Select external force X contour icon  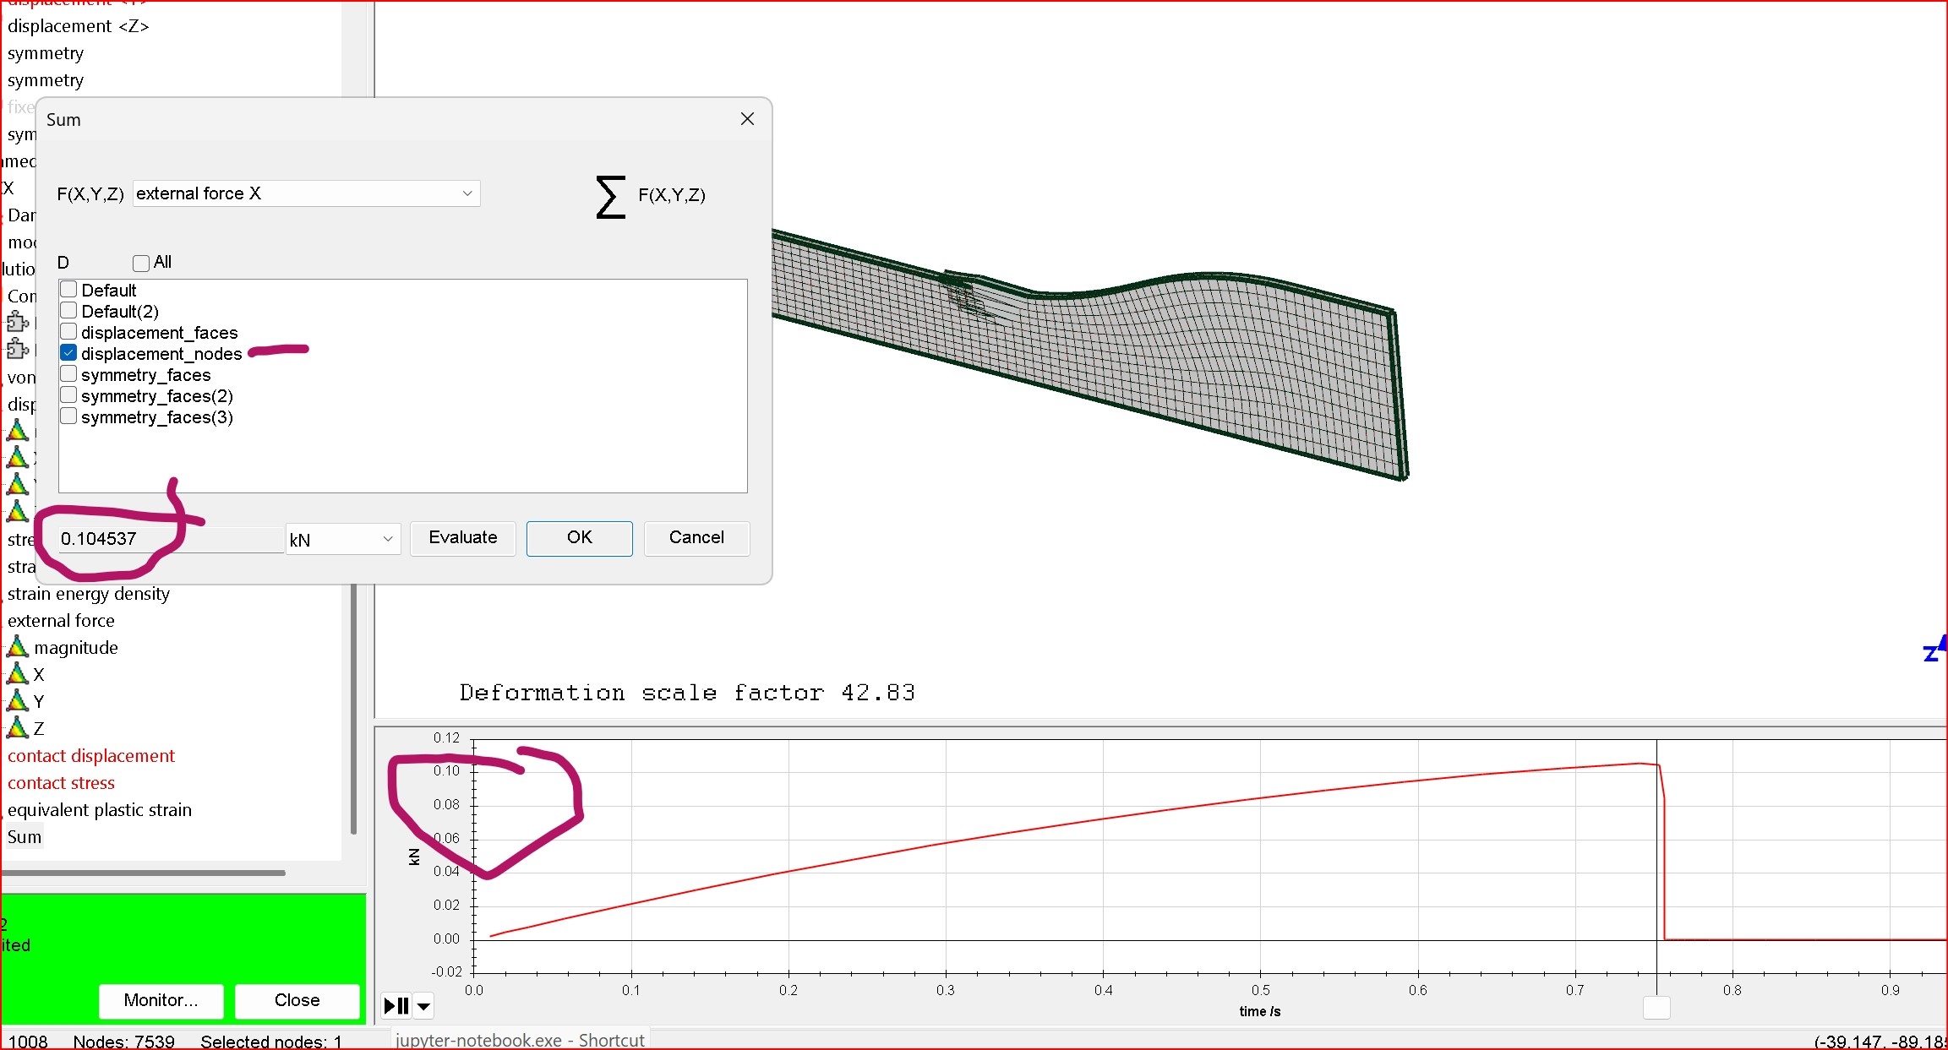pos(18,675)
